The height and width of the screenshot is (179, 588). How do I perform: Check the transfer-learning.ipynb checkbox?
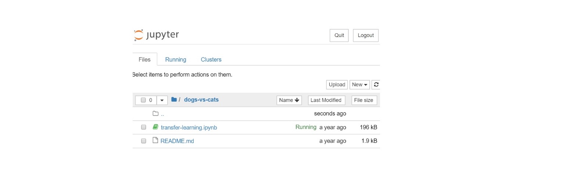144,127
